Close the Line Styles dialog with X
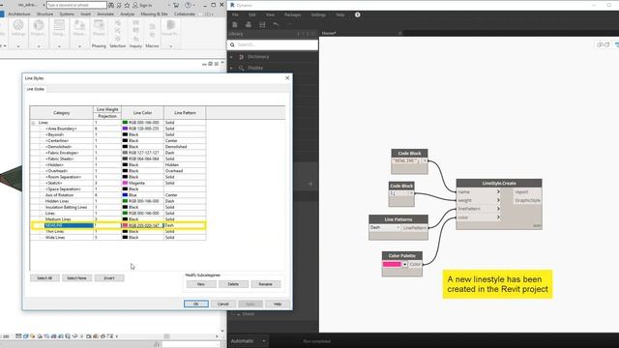The height and width of the screenshot is (348, 619). click(x=287, y=78)
